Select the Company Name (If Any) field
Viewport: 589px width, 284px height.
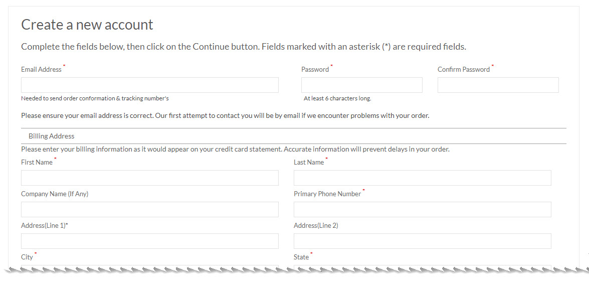[149, 210]
